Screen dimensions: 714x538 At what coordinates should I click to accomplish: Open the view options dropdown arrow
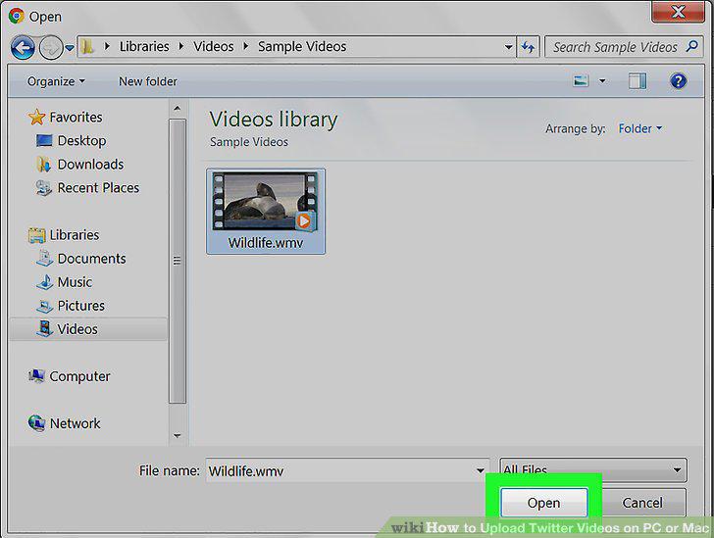tap(602, 81)
